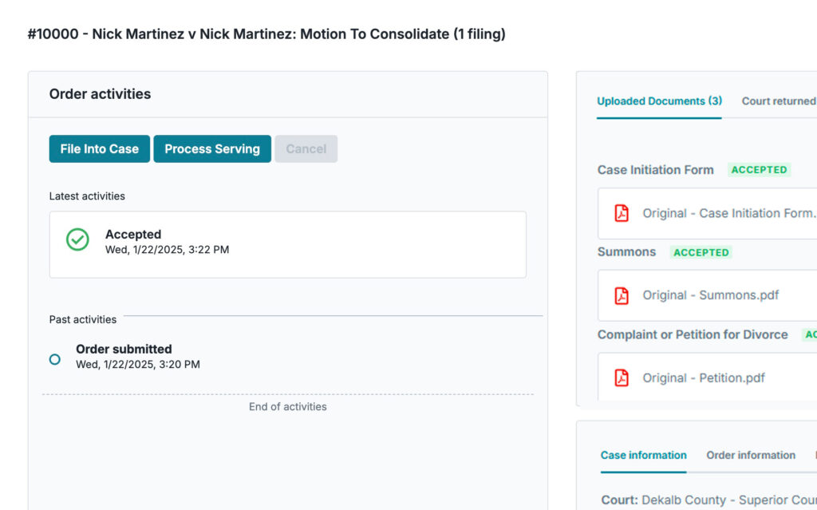This screenshot has width=817, height=510.
Task: Switch to the Order information tab
Action: 750,455
